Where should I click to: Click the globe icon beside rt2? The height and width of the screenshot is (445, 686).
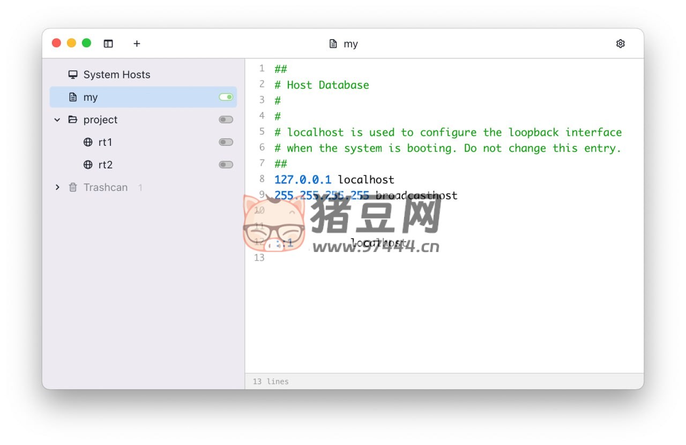(x=88, y=165)
